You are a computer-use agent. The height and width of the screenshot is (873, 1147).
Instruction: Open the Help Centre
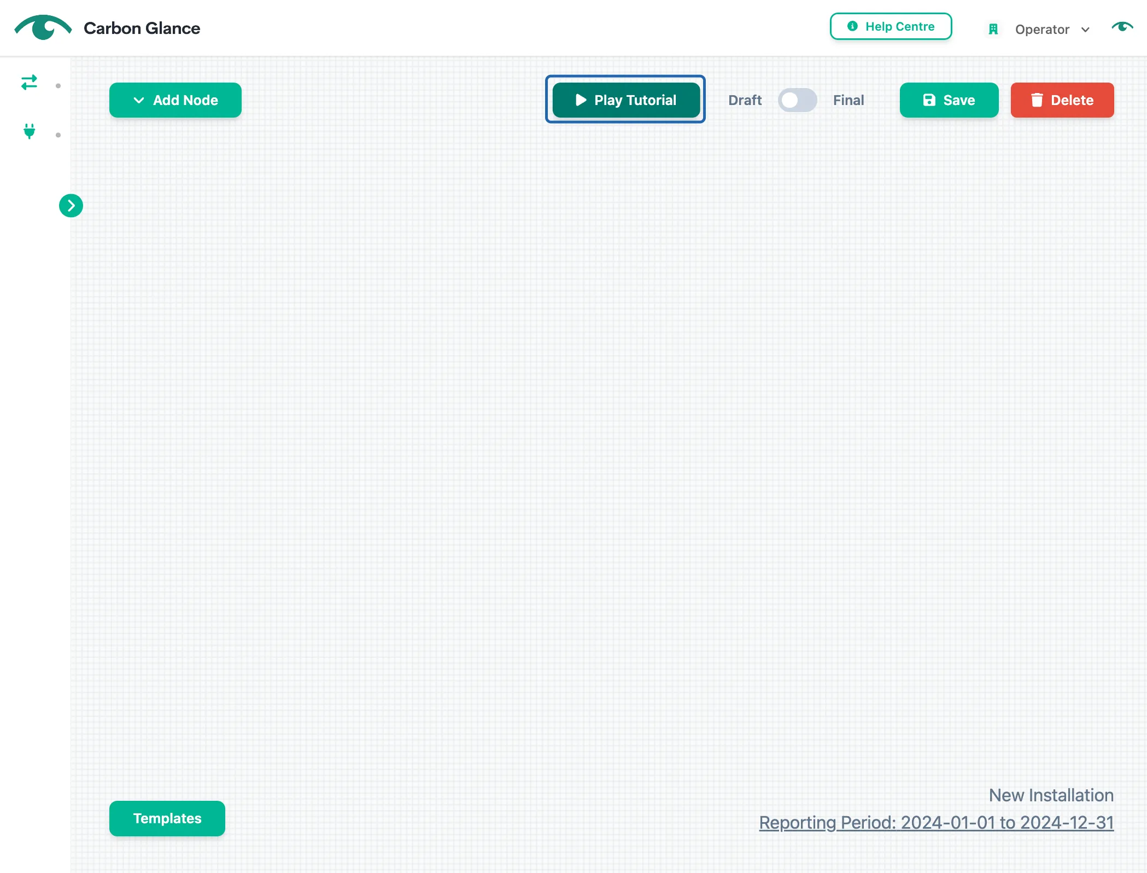(x=891, y=26)
